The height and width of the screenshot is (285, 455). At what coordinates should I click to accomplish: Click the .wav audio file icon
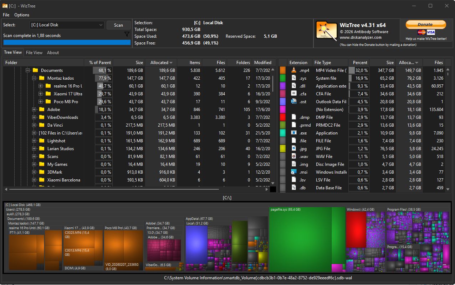tap(294, 156)
